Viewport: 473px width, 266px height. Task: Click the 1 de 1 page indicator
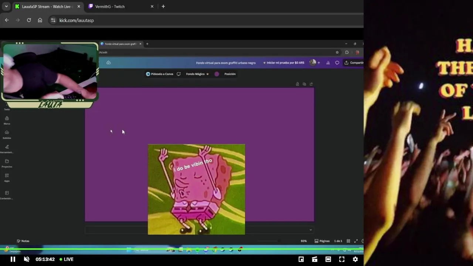point(338,241)
